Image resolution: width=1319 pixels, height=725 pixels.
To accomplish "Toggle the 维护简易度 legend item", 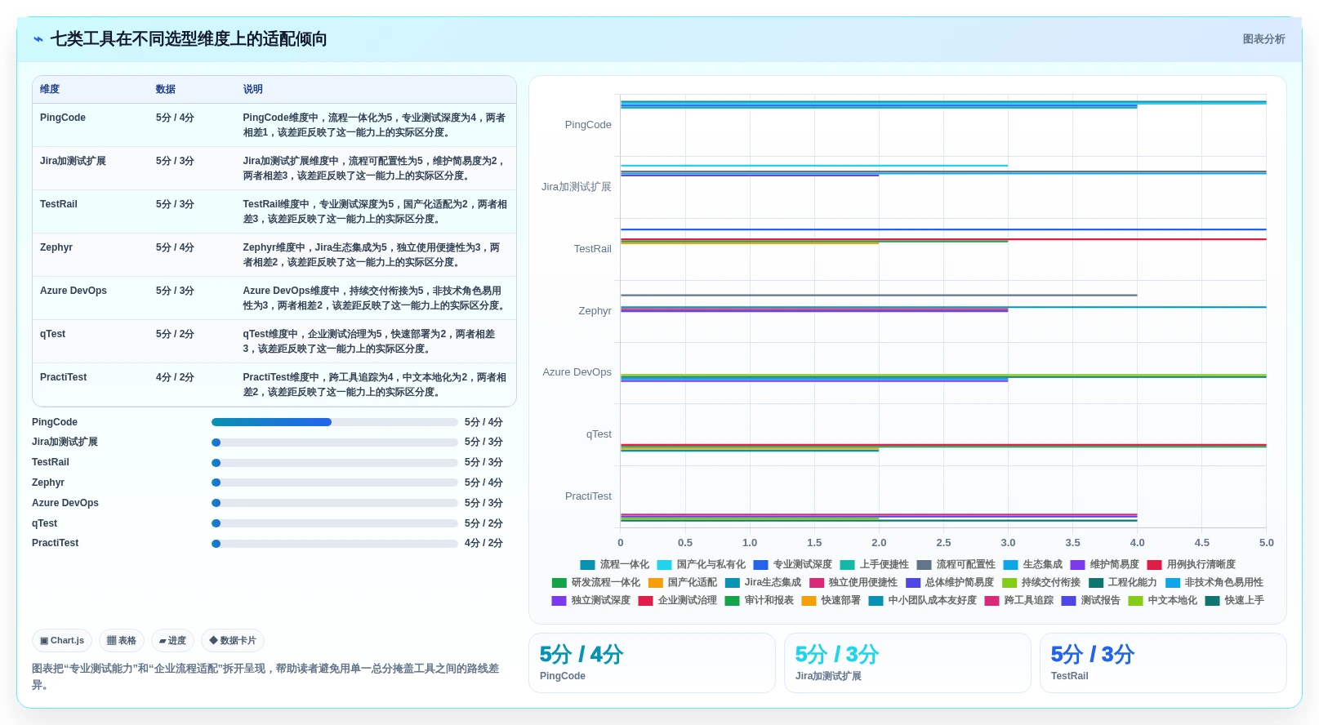I will pos(1105,564).
